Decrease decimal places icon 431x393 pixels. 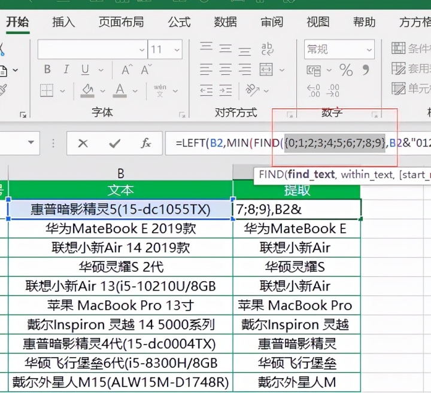[x=333, y=91]
